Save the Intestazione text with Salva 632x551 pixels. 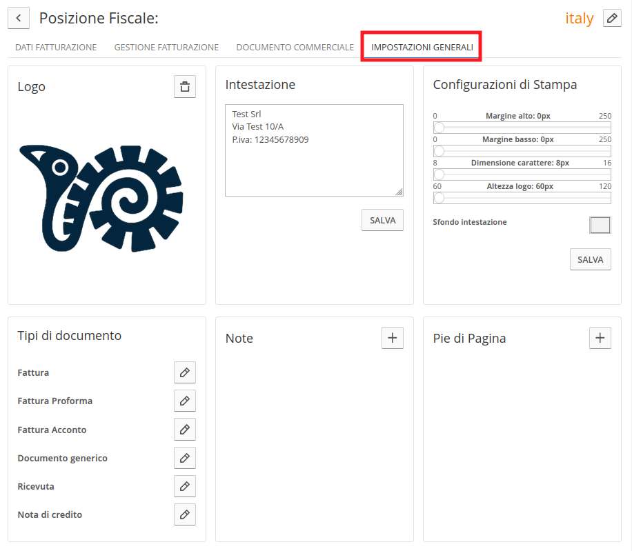click(x=382, y=220)
